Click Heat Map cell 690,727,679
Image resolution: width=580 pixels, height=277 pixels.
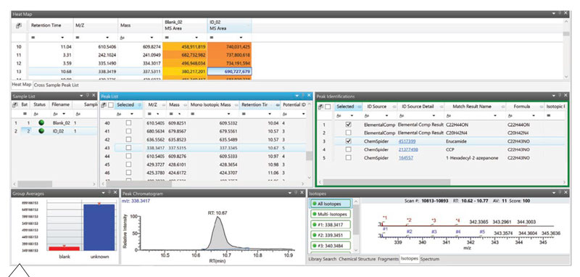(x=230, y=71)
